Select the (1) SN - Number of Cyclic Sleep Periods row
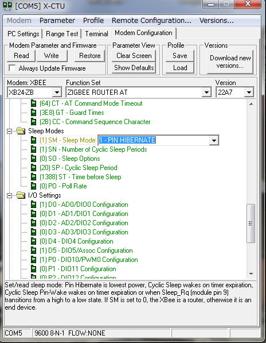Image resolution: width=266 pixels, height=343 pixels. pos(93,149)
